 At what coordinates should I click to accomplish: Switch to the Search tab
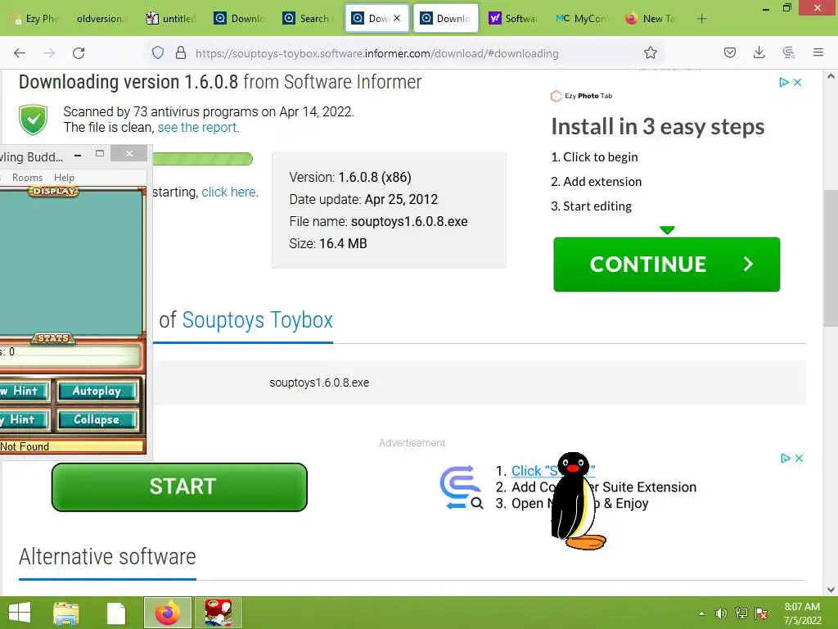tap(308, 19)
